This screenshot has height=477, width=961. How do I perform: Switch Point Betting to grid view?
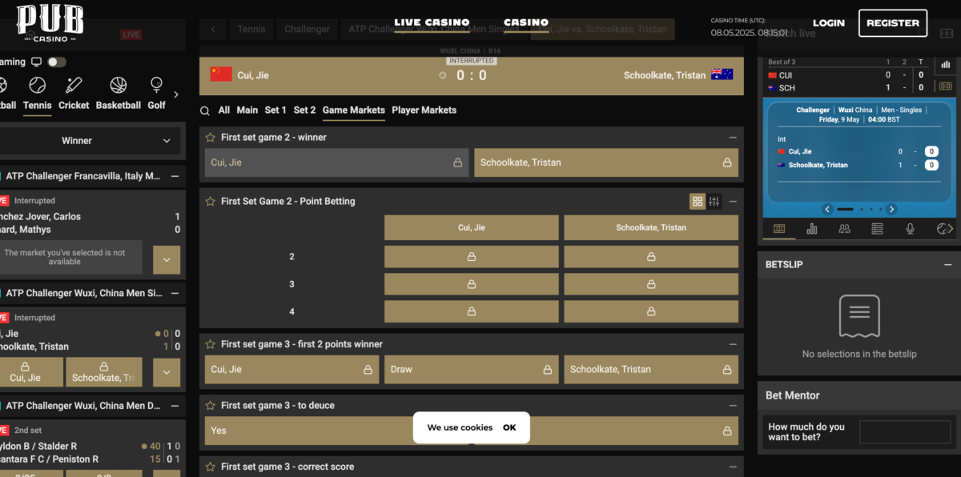point(698,202)
